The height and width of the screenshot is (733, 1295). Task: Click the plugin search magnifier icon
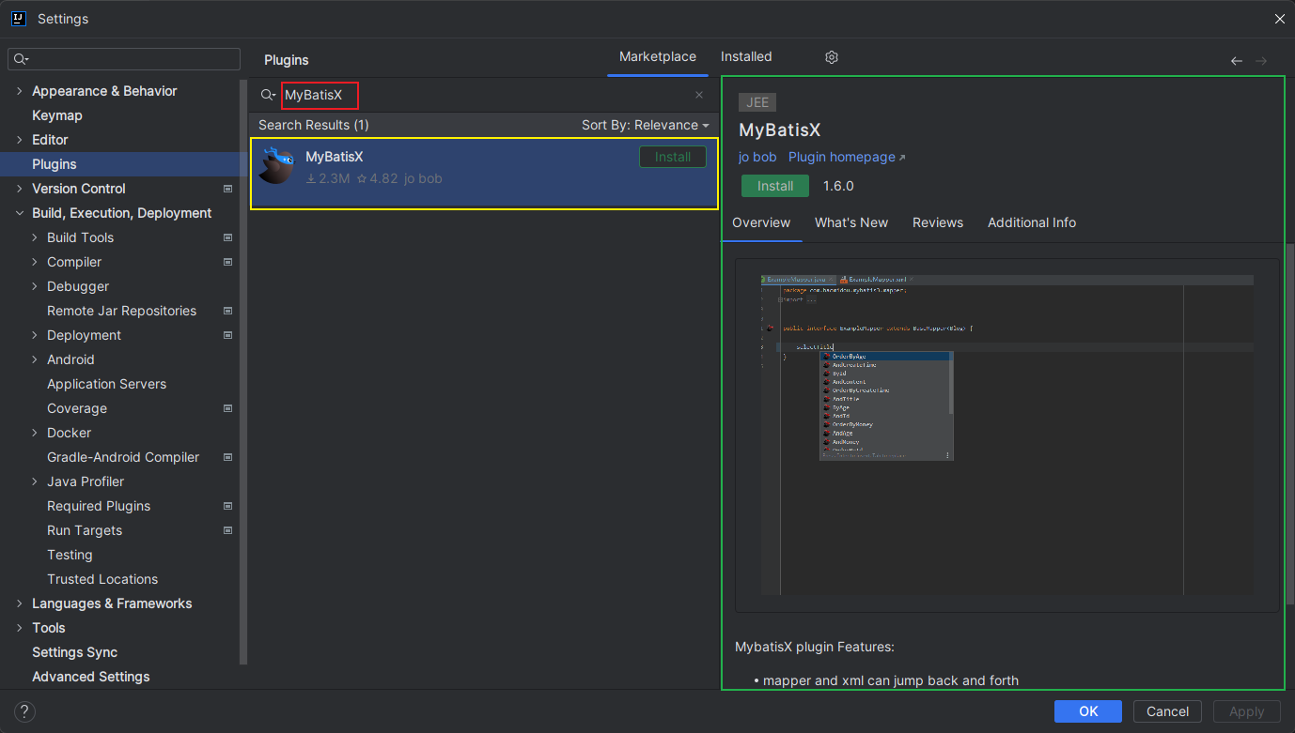(269, 95)
